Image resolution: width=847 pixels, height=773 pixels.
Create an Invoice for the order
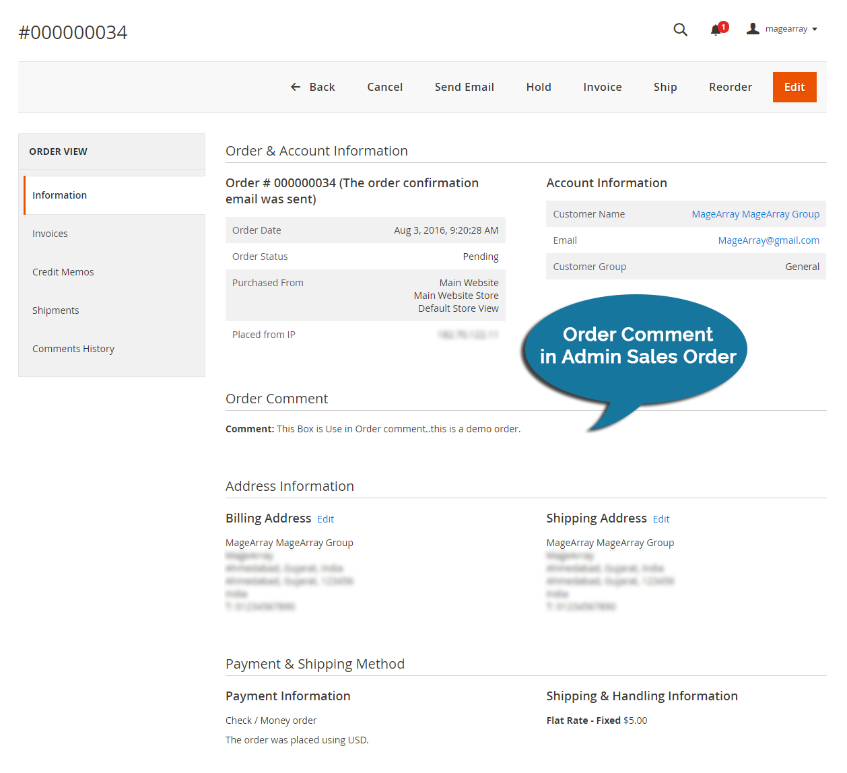coord(602,87)
